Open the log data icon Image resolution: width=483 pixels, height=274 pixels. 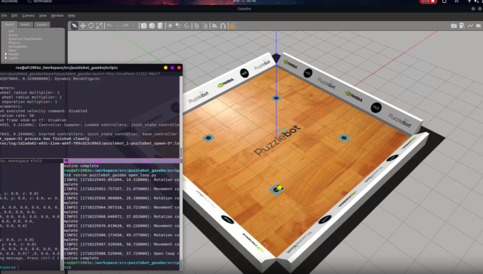coord(462,25)
